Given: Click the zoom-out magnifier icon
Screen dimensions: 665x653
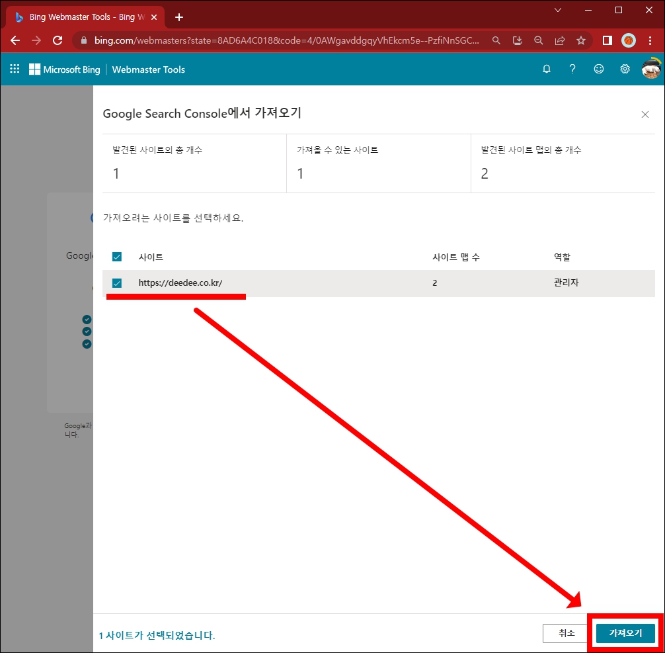Looking at the screenshot, I should (x=539, y=40).
